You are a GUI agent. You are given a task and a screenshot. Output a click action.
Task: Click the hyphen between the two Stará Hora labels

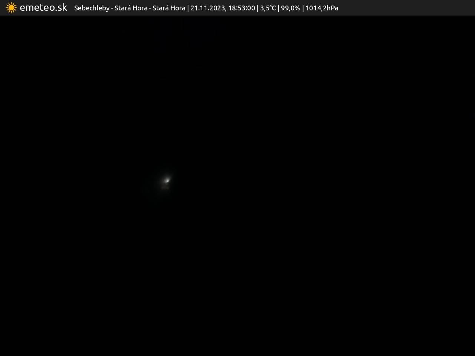(x=150, y=8)
